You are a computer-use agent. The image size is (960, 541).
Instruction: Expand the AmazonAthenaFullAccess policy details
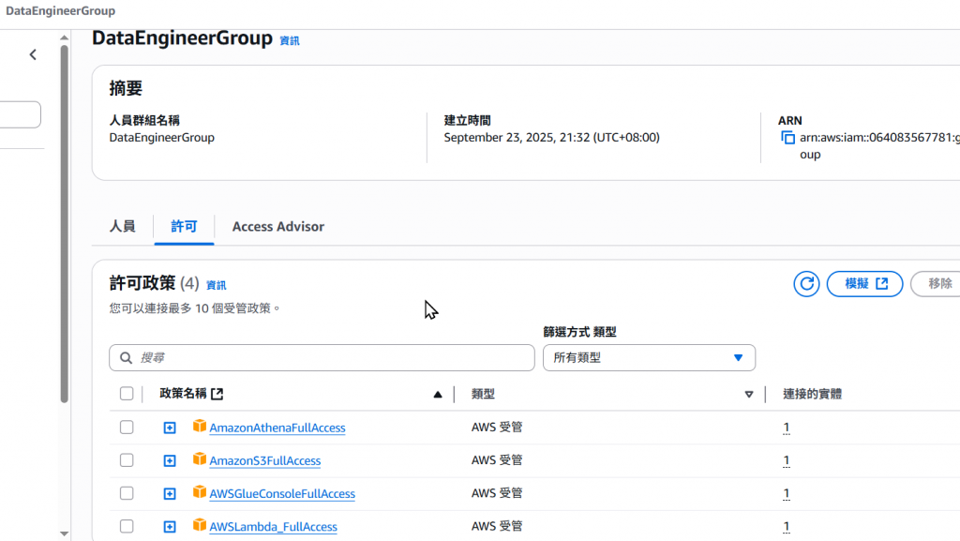tap(170, 428)
